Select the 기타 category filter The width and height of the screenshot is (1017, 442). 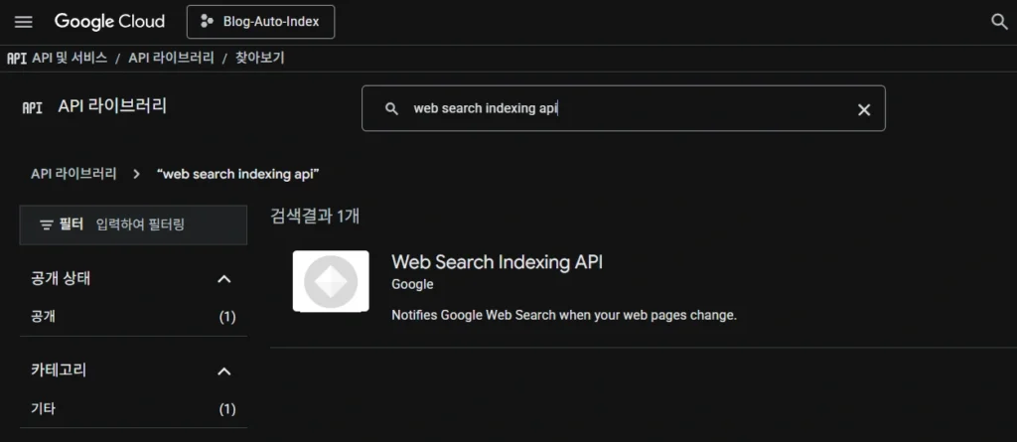44,409
